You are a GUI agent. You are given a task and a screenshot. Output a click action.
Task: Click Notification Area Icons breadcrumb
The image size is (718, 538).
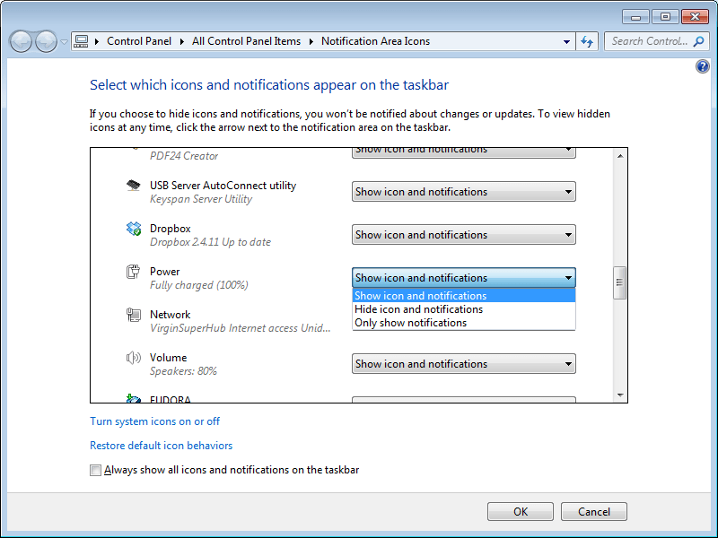[375, 41]
